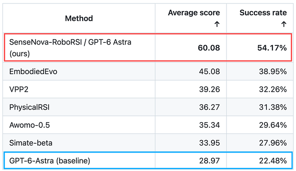The width and height of the screenshot is (296, 171).
Task: Click EmbodiedEvo's 45.08 score
Action: click(209, 72)
